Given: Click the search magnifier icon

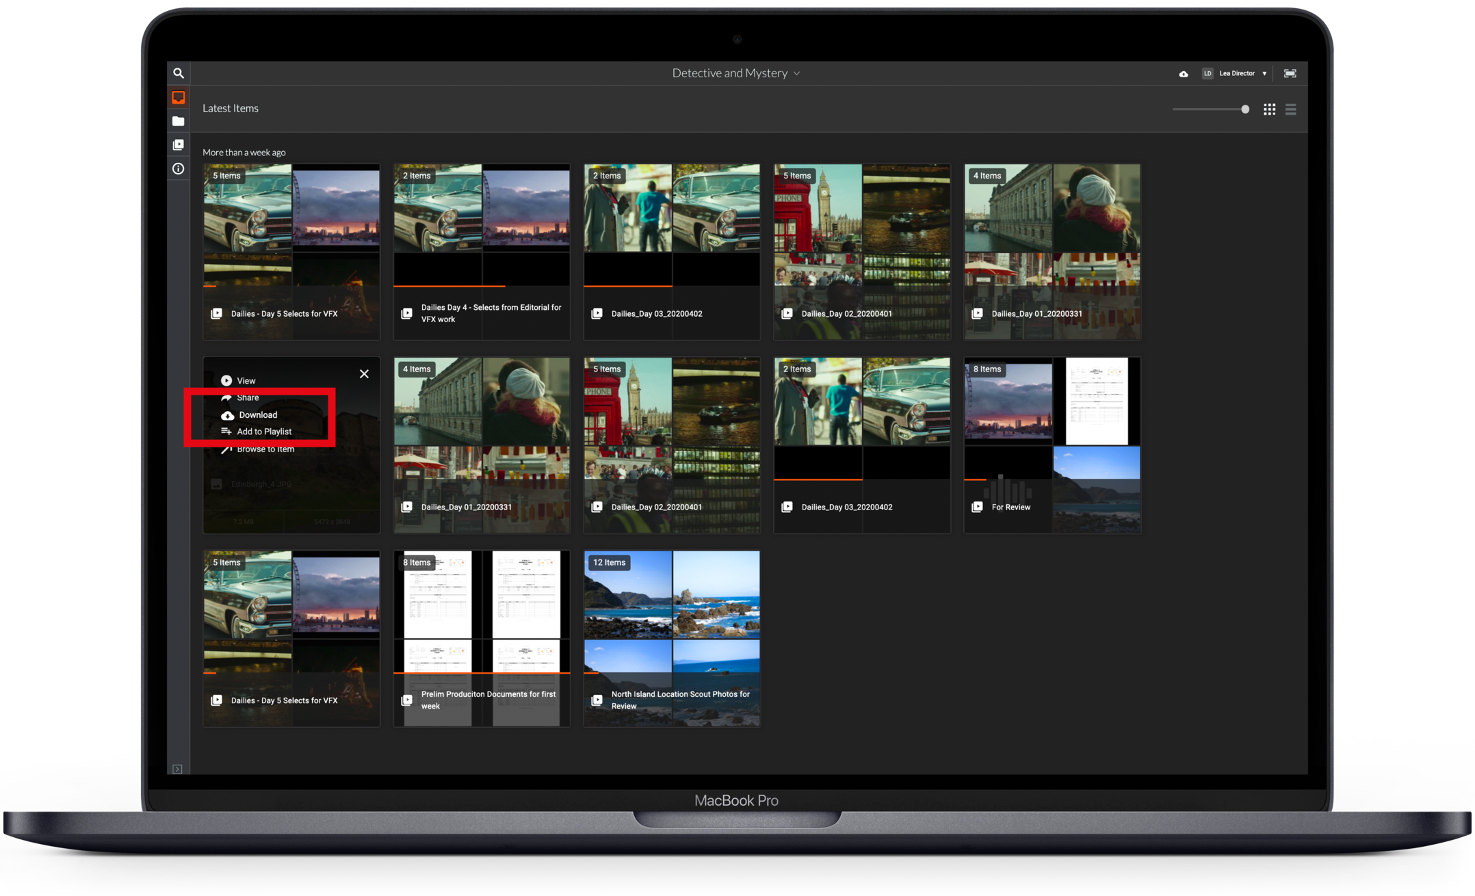Looking at the screenshot, I should coord(178,73).
